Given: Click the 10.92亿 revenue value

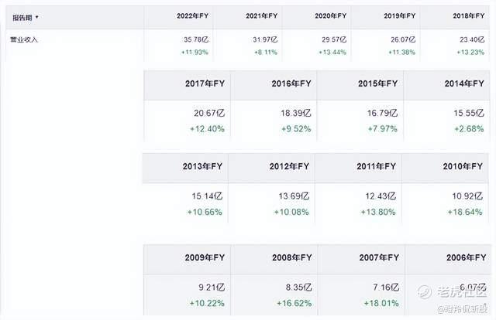Looking at the screenshot, I should (x=470, y=197).
